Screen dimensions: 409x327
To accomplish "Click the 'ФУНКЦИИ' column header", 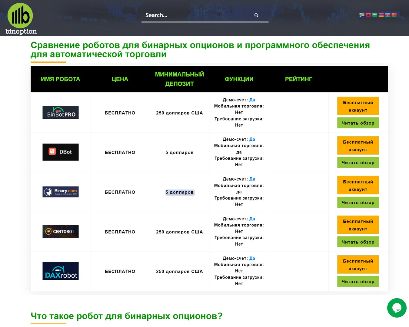I will pyautogui.click(x=239, y=79).
